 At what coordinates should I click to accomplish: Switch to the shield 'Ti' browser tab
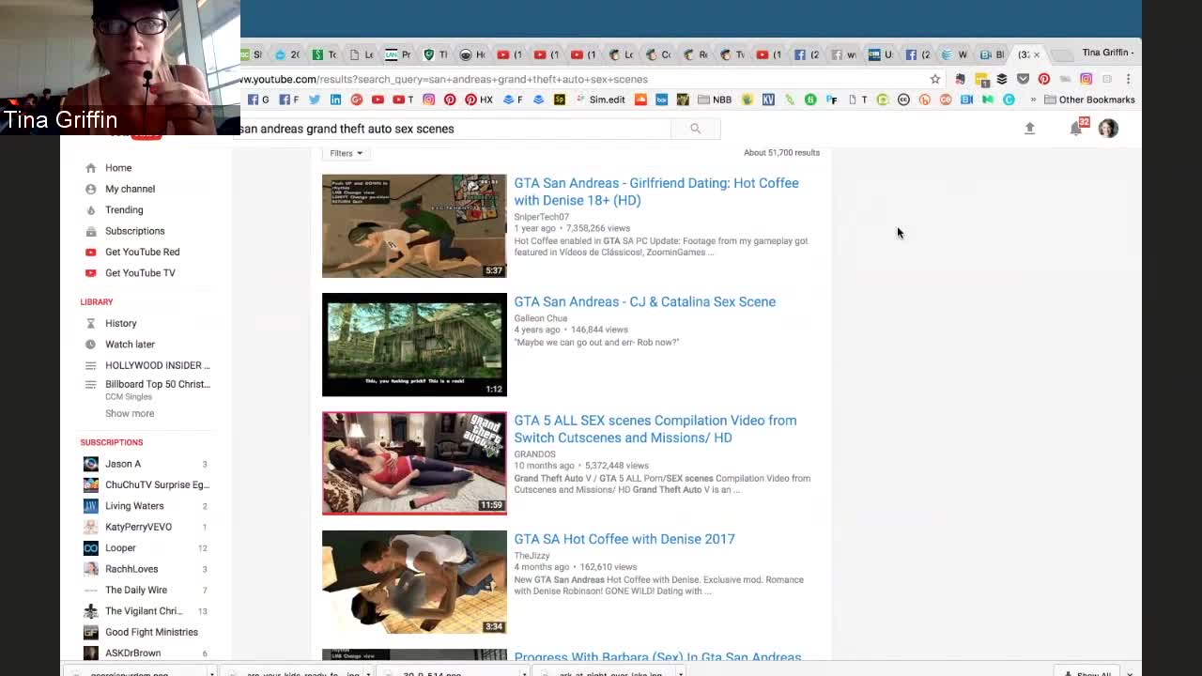click(x=436, y=54)
